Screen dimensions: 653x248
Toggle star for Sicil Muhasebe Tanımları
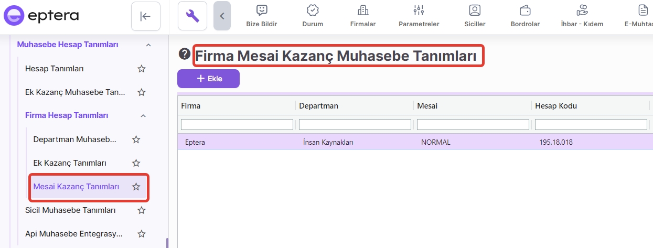(141, 210)
